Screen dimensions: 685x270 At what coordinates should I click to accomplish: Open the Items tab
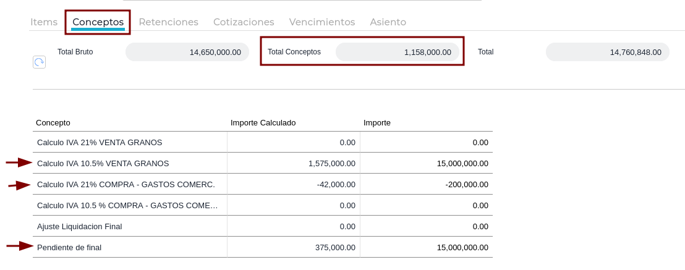tap(44, 22)
